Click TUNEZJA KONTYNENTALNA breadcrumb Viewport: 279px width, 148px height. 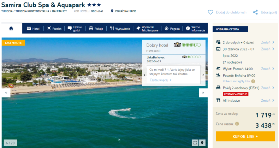[32, 11]
